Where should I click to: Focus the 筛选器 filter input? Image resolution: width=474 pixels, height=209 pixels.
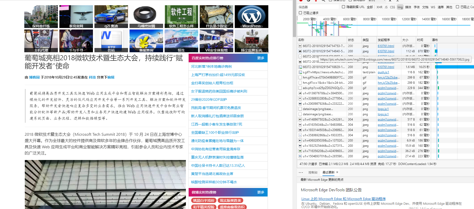pyautogui.click(x=318, y=7)
